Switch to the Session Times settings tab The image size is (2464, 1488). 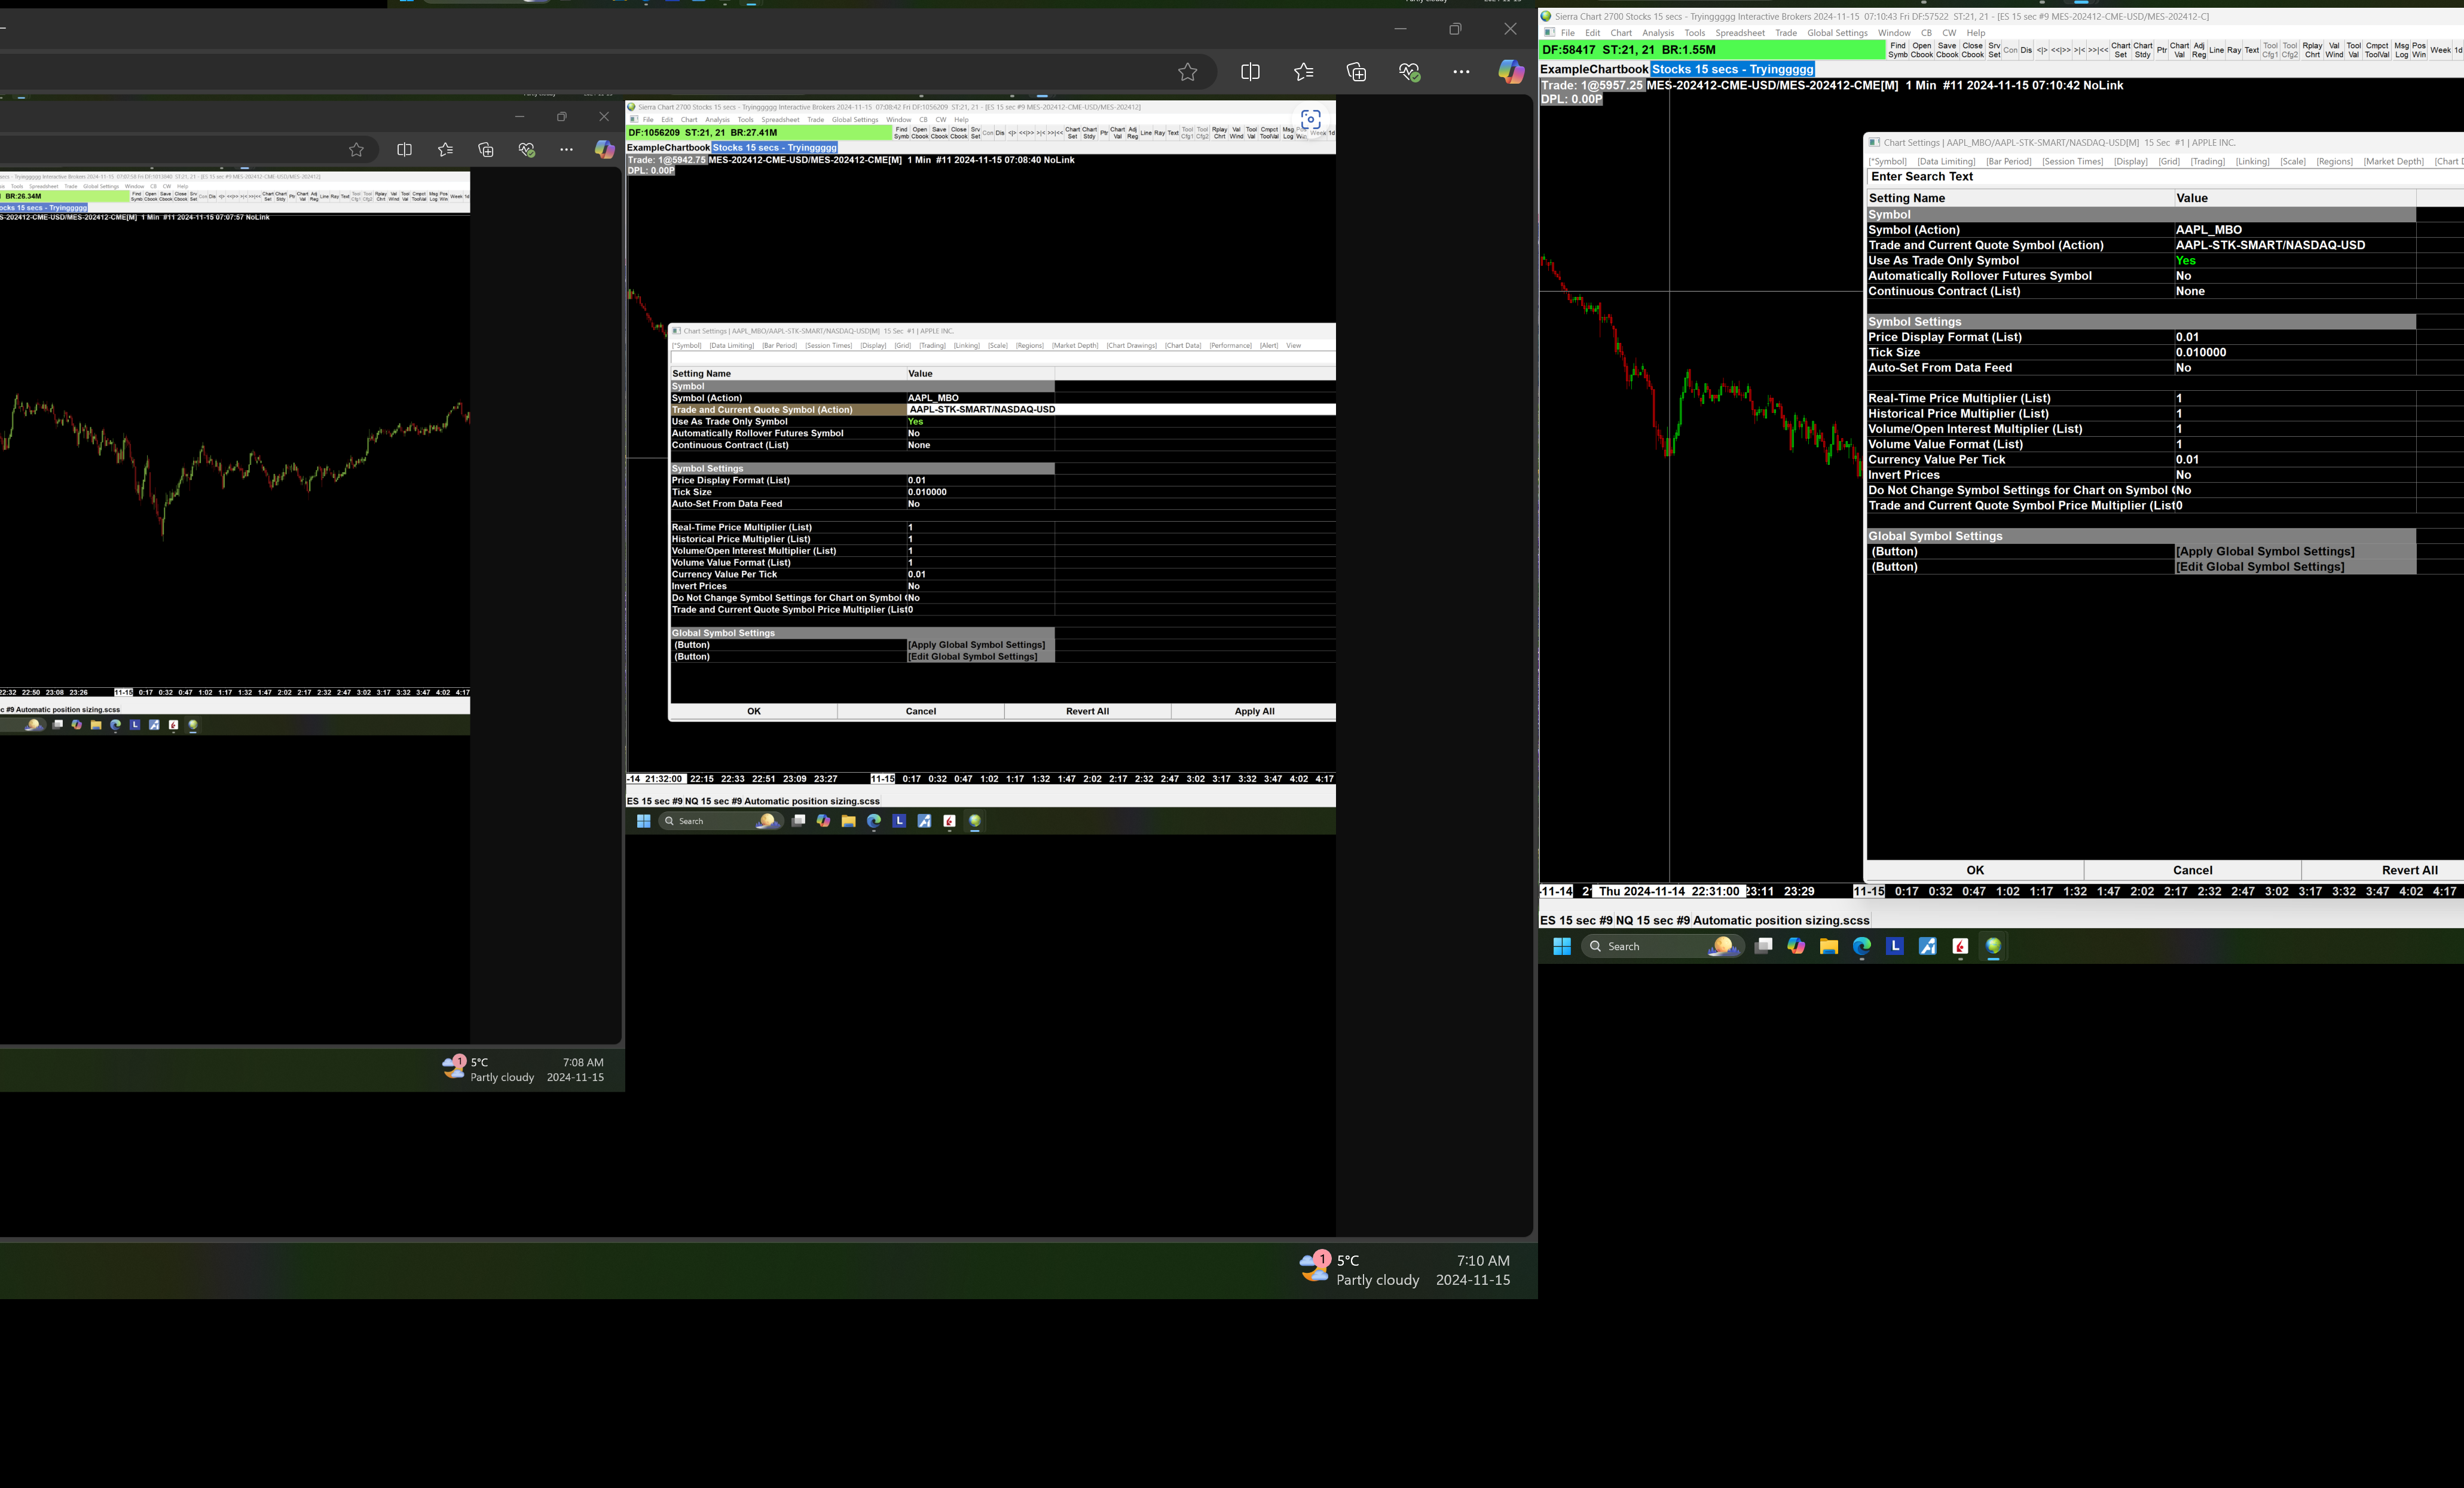[x=2072, y=161]
